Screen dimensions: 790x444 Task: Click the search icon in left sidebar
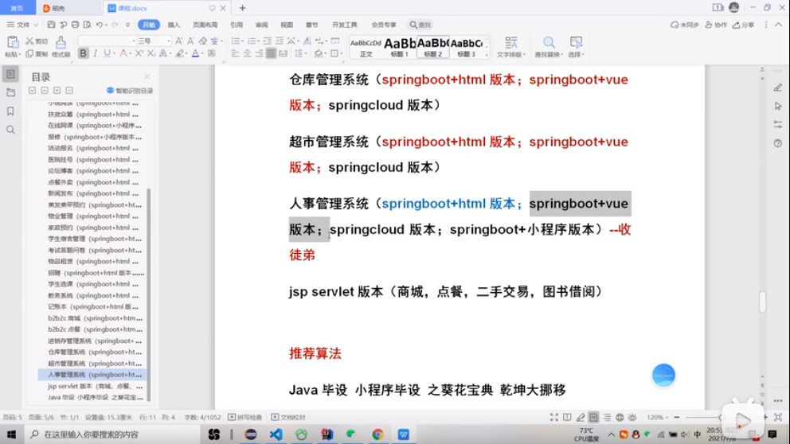pos(10,130)
